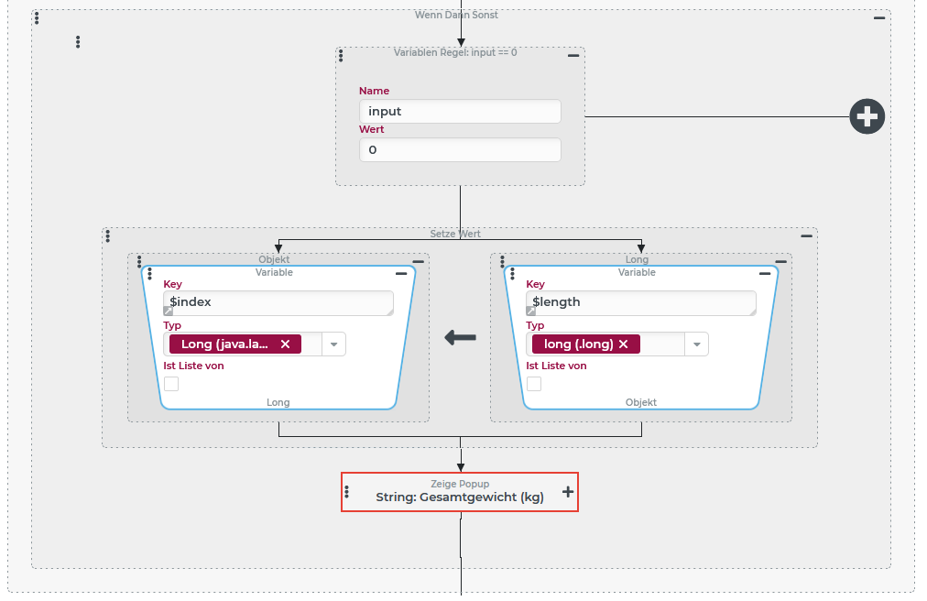Click the Zeige Popup drag handle dots
927x601 pixels.
coord(346,492)
